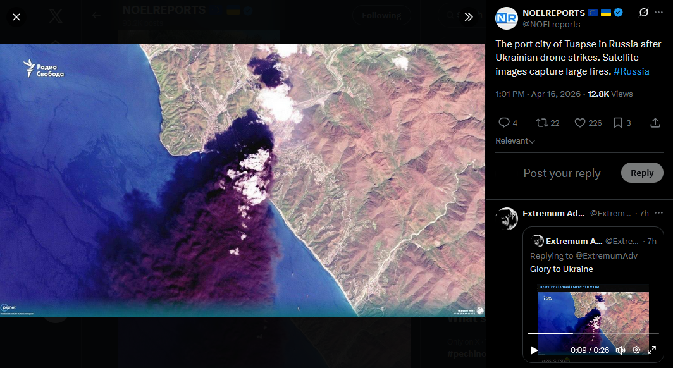Play the embedded video

(534, 350)
